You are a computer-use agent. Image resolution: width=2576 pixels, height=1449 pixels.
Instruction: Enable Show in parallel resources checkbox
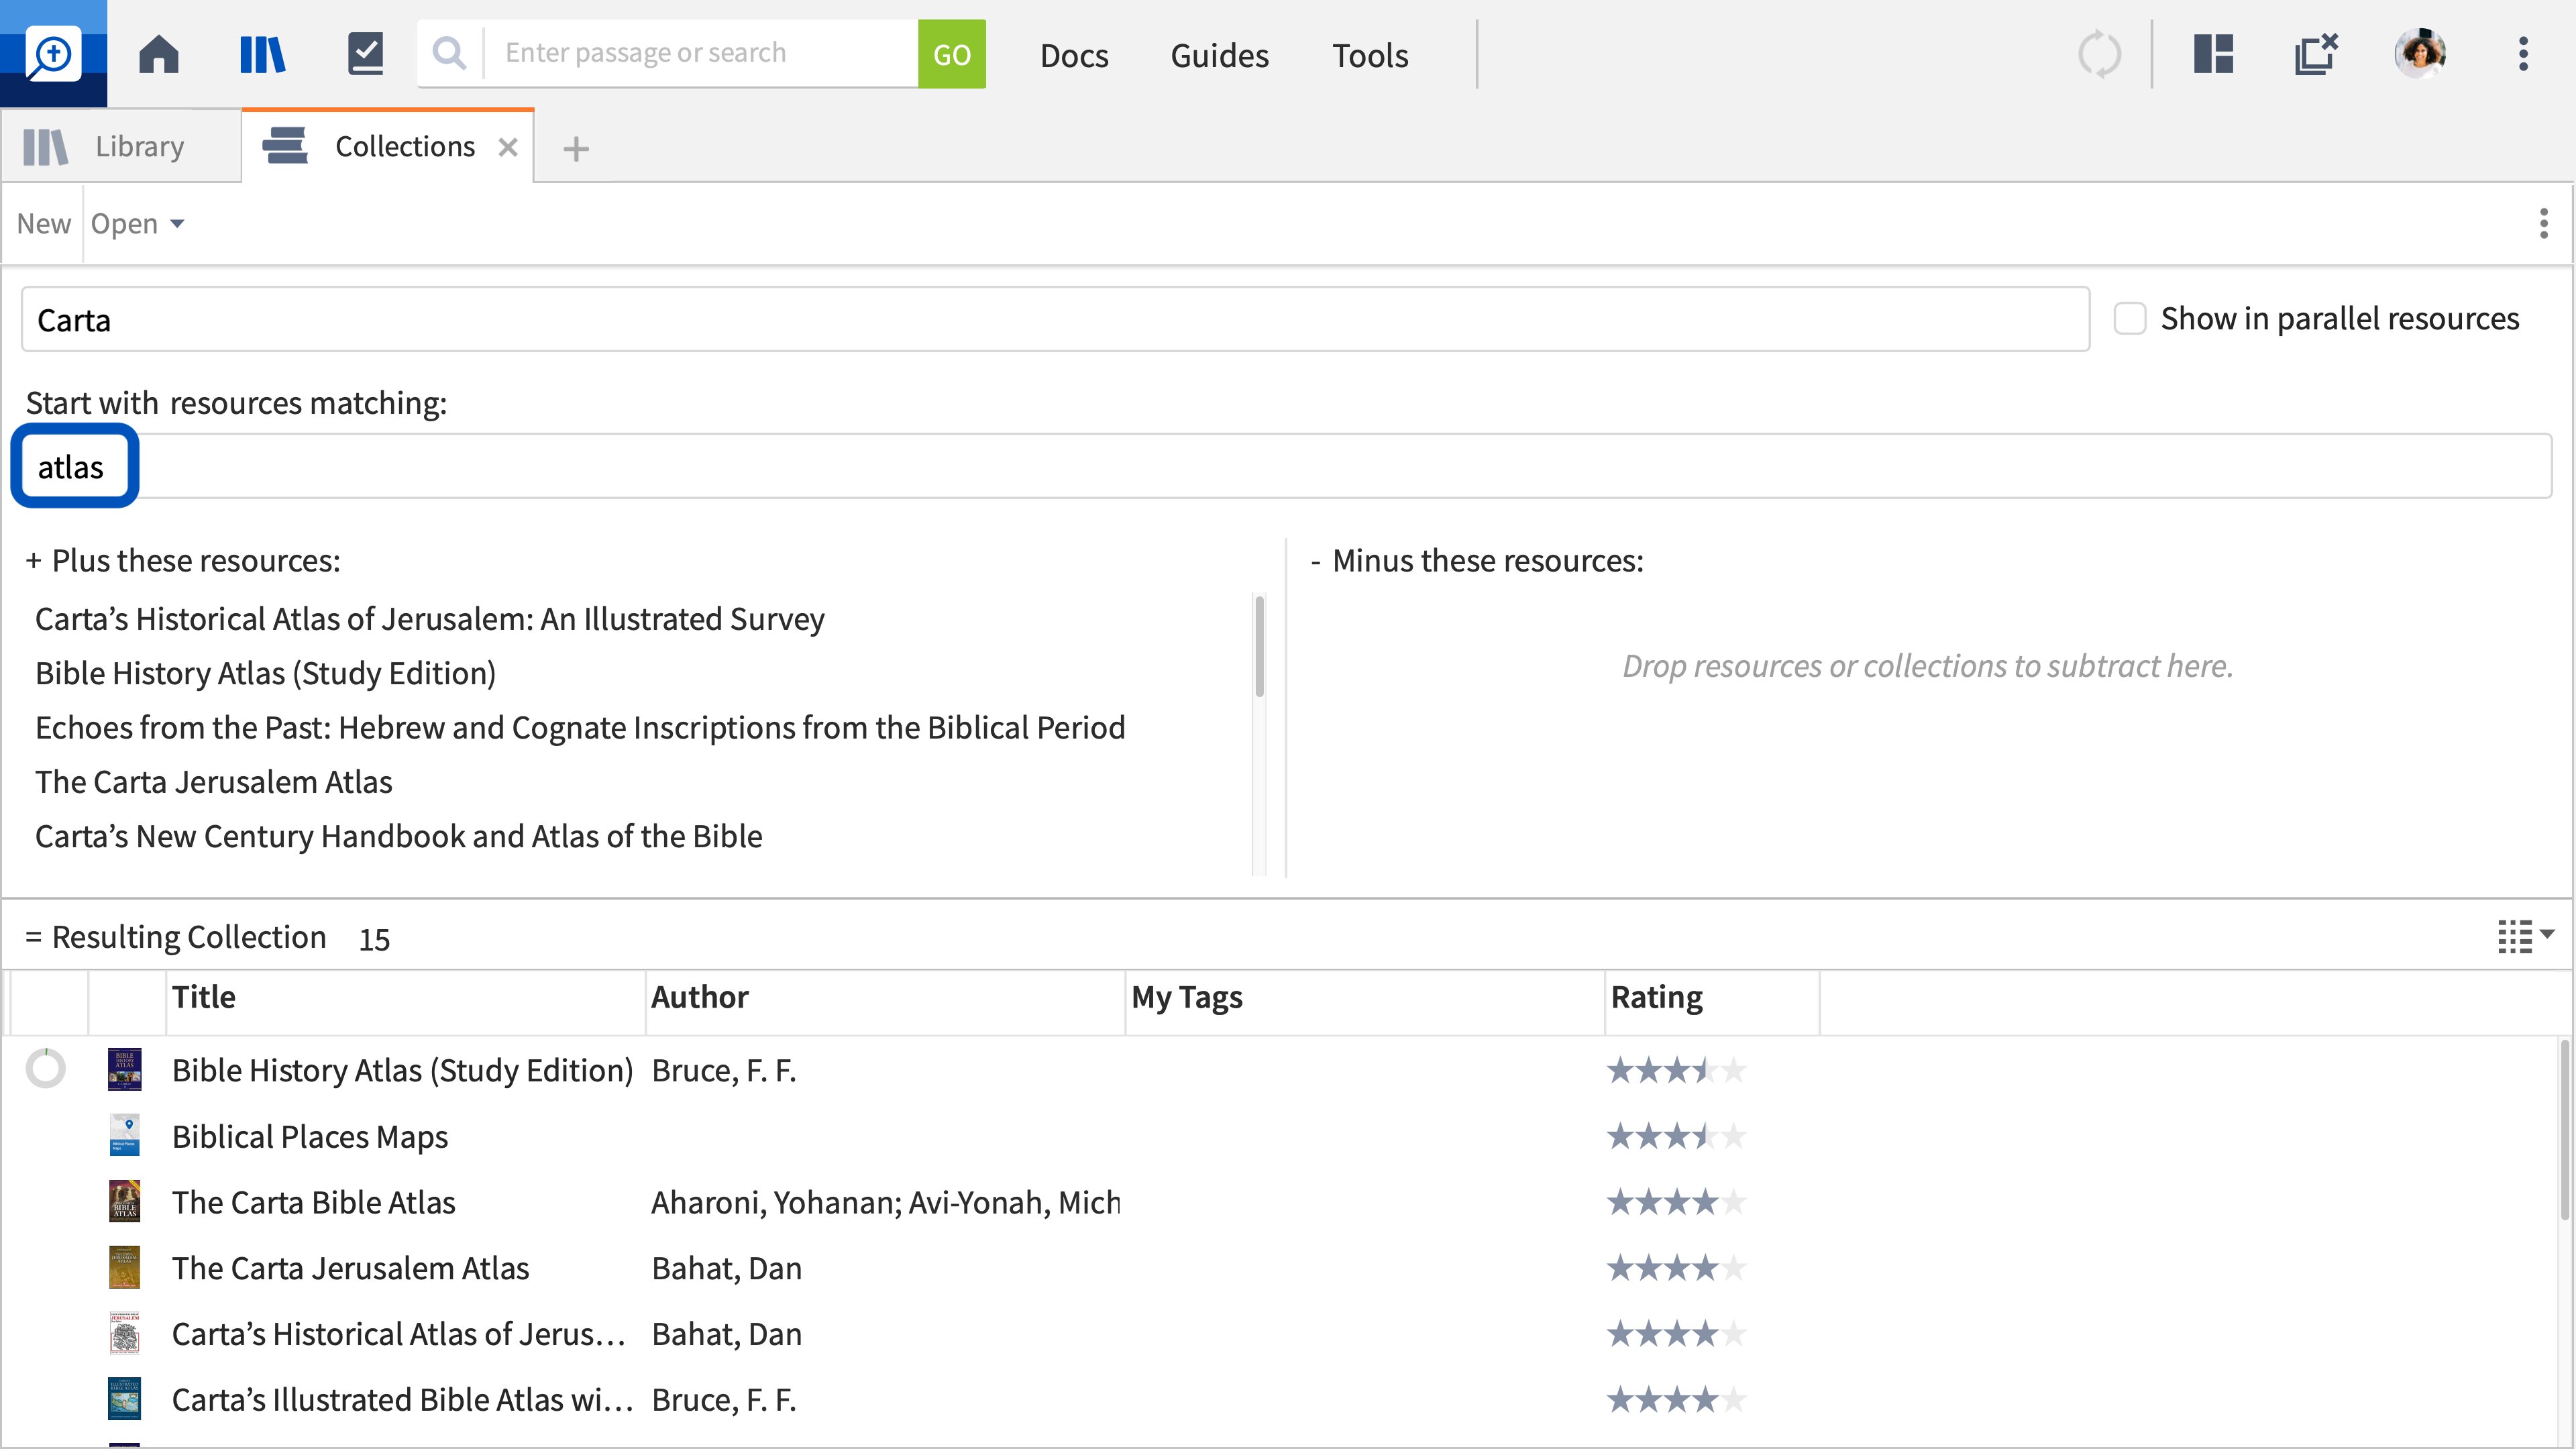pyautogui.click(x=2129, y=319)
